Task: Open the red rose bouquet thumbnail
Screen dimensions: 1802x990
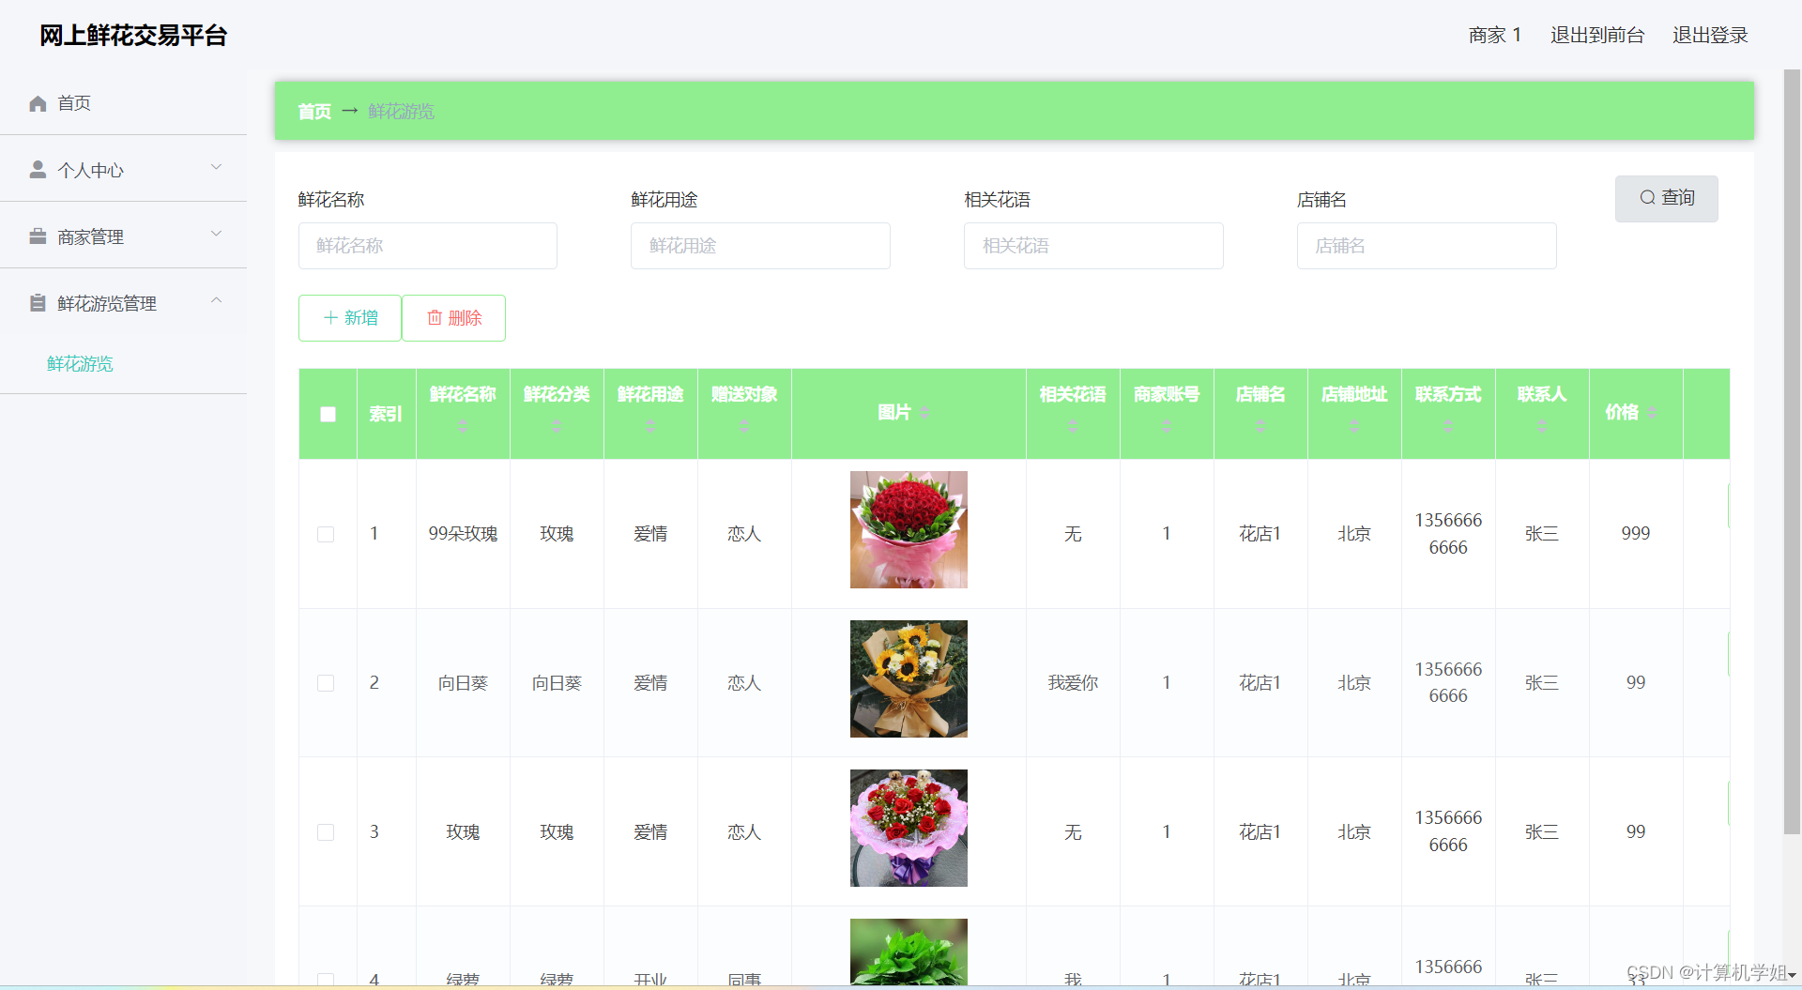Action: [909, 529]
